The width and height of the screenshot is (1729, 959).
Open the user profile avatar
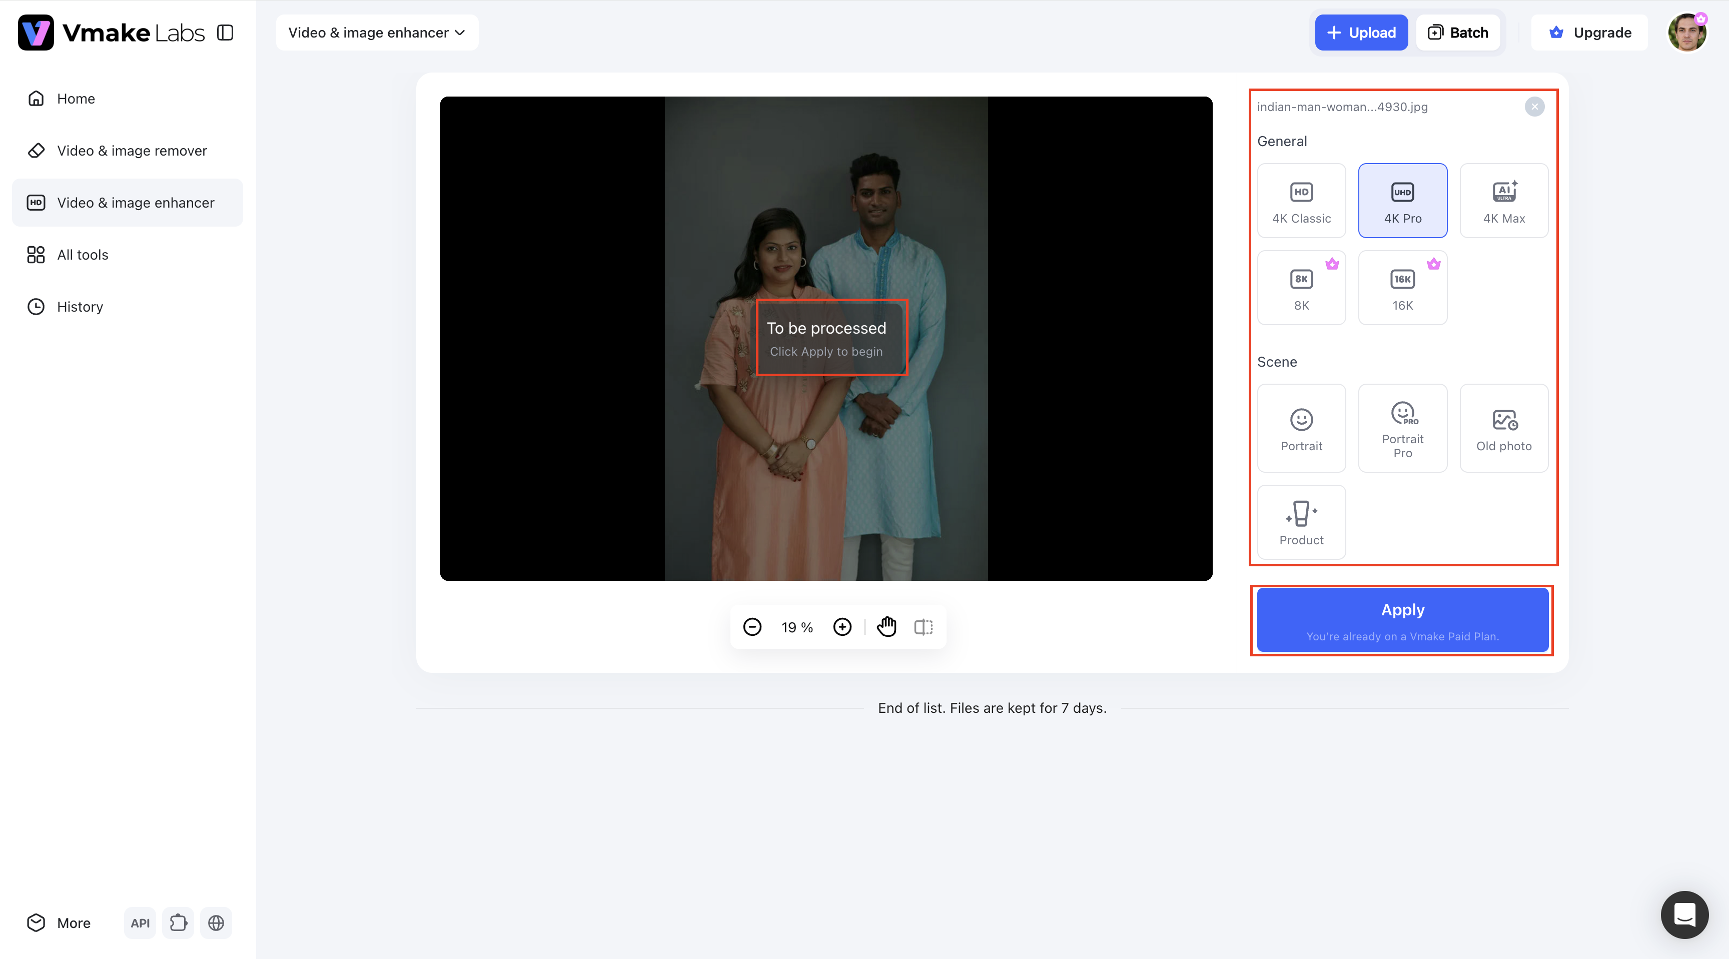coord(1686,32)
